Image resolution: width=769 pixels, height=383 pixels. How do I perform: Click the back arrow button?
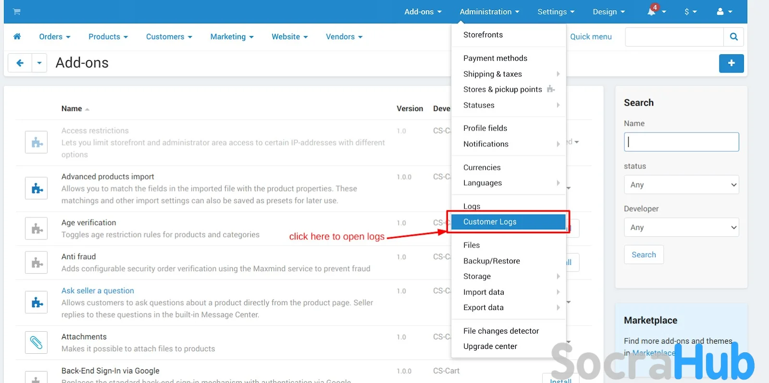[20, 63]
